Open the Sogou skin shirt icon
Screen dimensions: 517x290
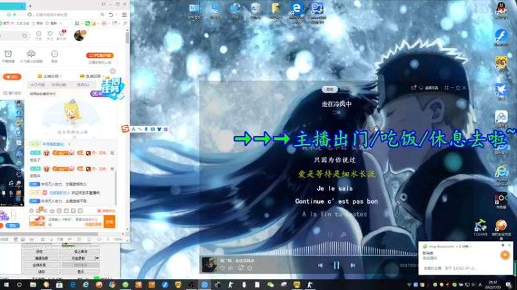point(159,130)
